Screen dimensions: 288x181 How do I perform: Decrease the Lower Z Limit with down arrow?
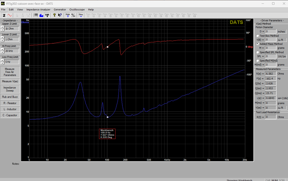coord(2,41)
